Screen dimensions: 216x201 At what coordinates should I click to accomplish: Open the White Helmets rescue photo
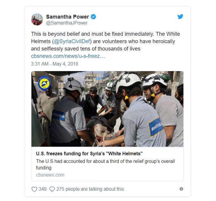(x=108, y=109)
